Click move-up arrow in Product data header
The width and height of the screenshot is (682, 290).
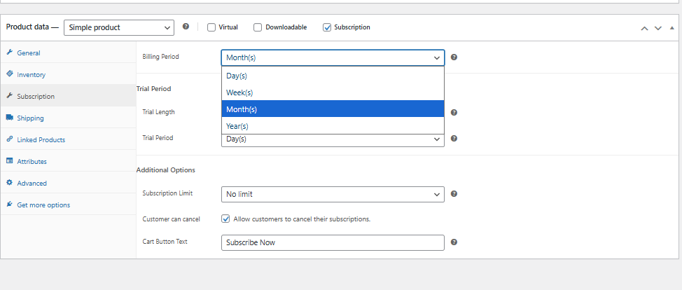tap(644, 28)
